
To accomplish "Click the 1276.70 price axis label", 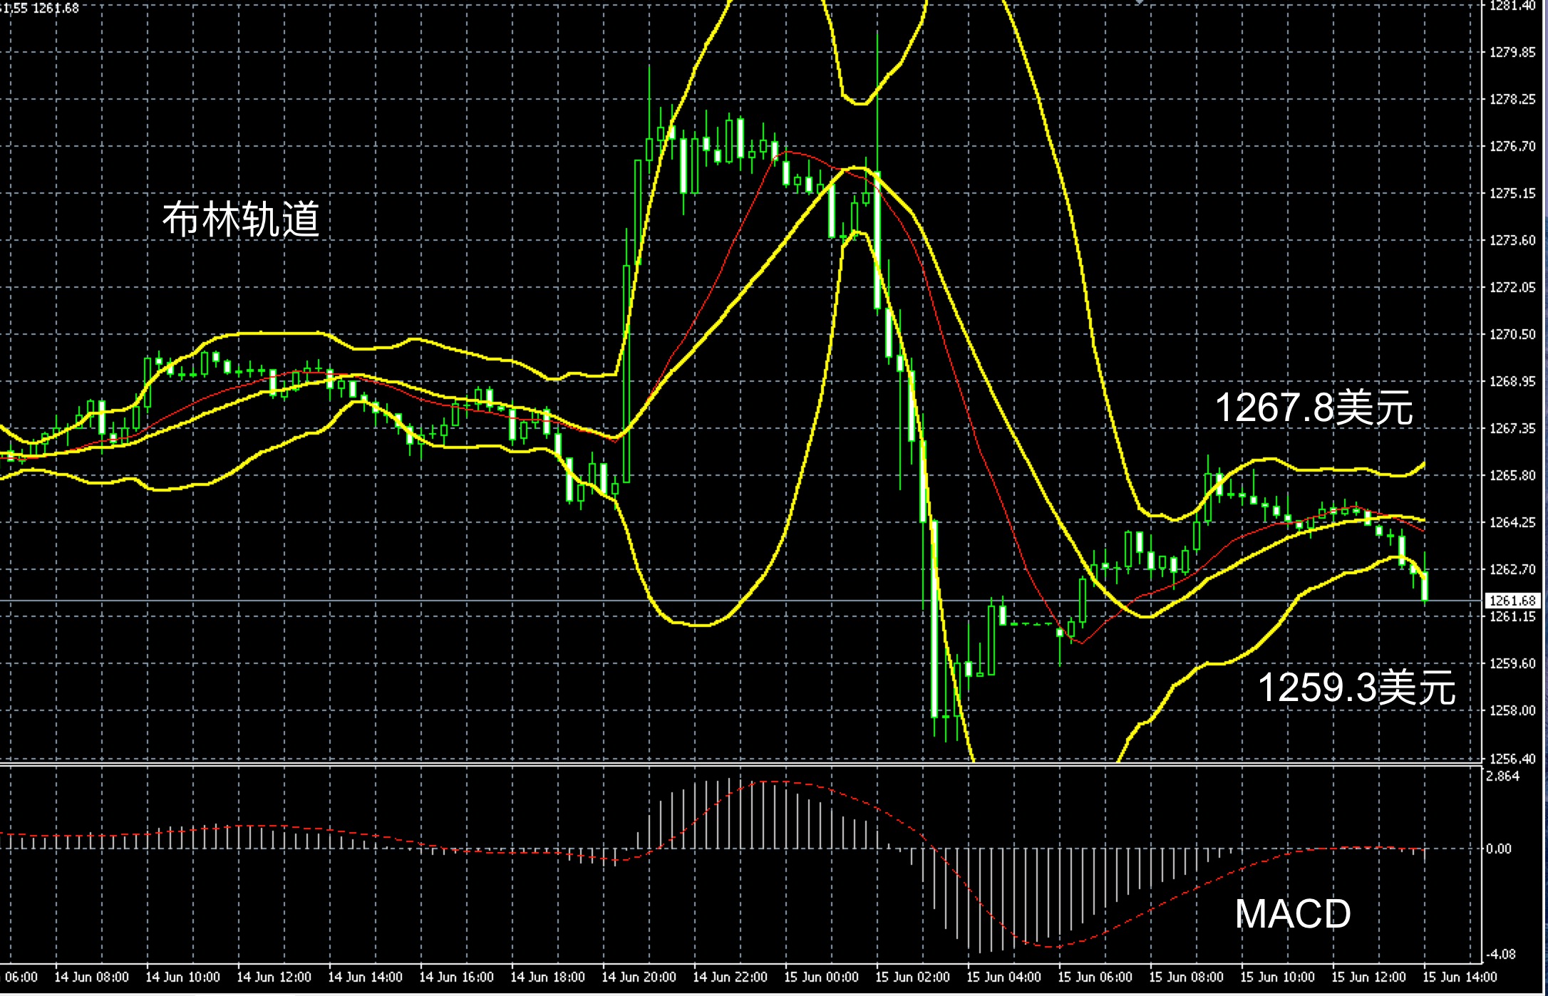I will coord(1512,146).
